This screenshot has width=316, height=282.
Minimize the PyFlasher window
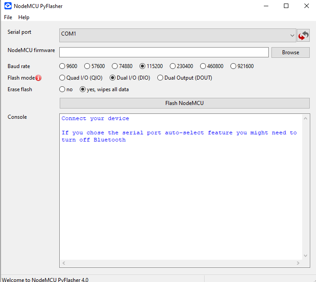pos(266,6)
